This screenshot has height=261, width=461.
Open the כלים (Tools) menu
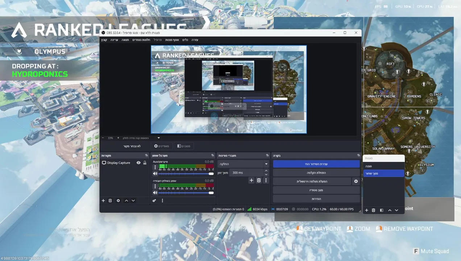pyautogui.click(x=185, y=40)
